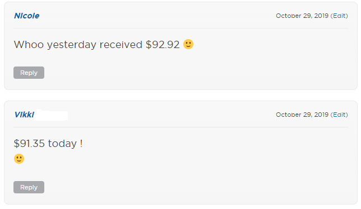Click the white redacted area beside Vikki

click(x=52, y=115)
